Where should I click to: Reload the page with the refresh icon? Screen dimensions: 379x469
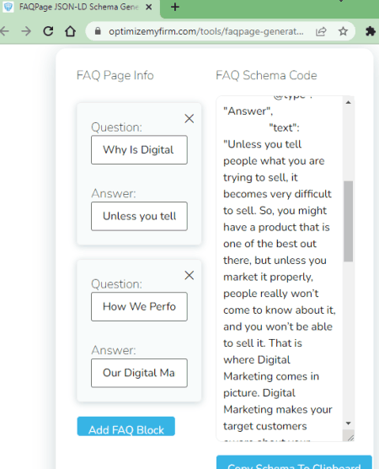coord(48,31)
